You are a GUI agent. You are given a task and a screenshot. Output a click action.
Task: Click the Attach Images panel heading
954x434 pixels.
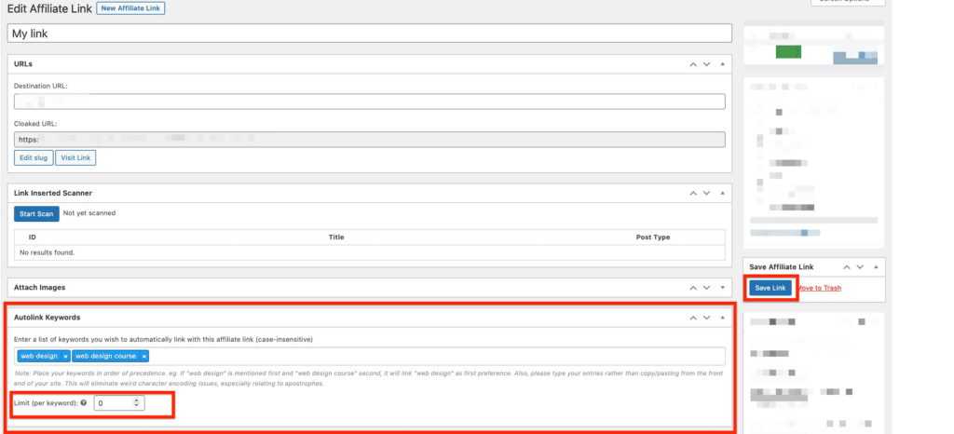point(39,288)
